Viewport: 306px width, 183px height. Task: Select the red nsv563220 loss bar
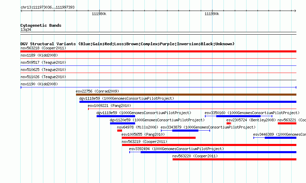pyautogui.click(x=234, y=159)
